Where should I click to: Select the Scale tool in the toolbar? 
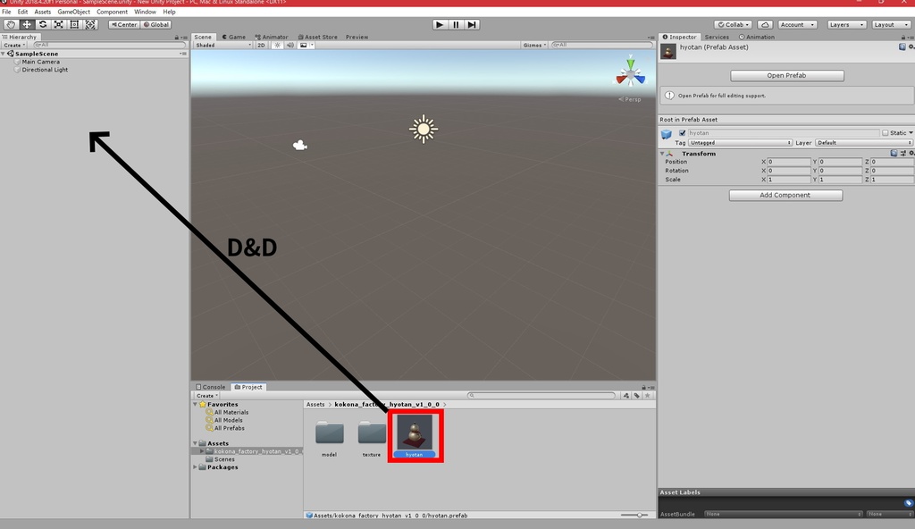(58, 24)
